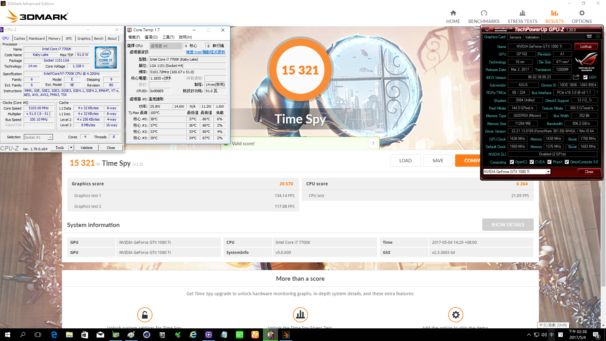
Task: Click the volume speaker tray icon
Action: click(544, 335)
